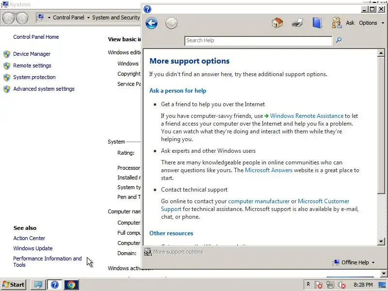The width and height of the screenshot is (388, 291).
Task: Open Performance Information and Tools link
Action: pos(48,261)
